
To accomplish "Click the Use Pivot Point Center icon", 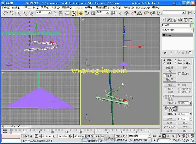I will pos(113,13).
